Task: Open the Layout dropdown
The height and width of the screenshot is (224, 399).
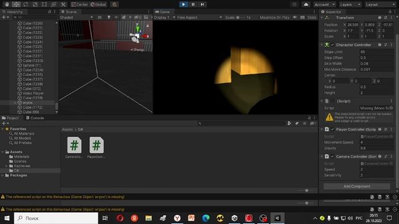Action: [x=380, y=4]
